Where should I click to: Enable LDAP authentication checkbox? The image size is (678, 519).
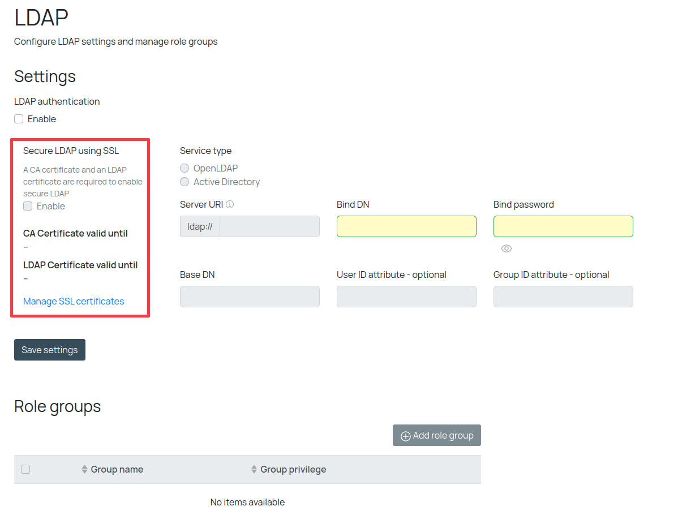[19, 119]
